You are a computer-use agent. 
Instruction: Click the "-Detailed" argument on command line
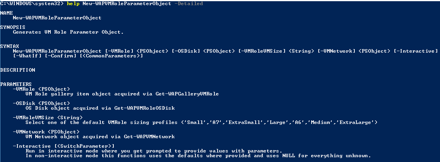point(189,4)
